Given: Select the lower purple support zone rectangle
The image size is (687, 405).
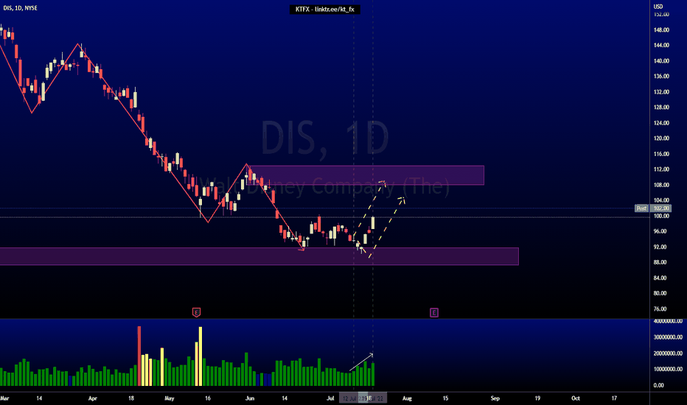Looking at the screenshot, I should 259,256.
